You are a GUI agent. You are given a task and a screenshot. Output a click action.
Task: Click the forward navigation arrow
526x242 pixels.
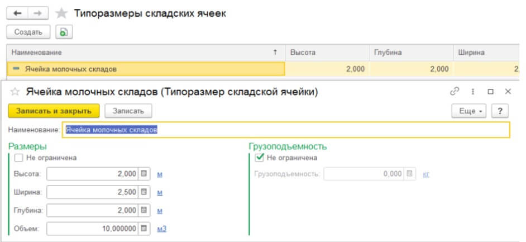[37, 13]
